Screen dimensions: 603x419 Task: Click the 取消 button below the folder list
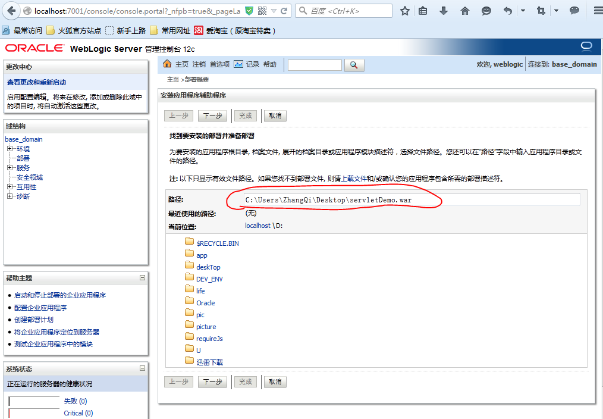[x=275, y=382]
